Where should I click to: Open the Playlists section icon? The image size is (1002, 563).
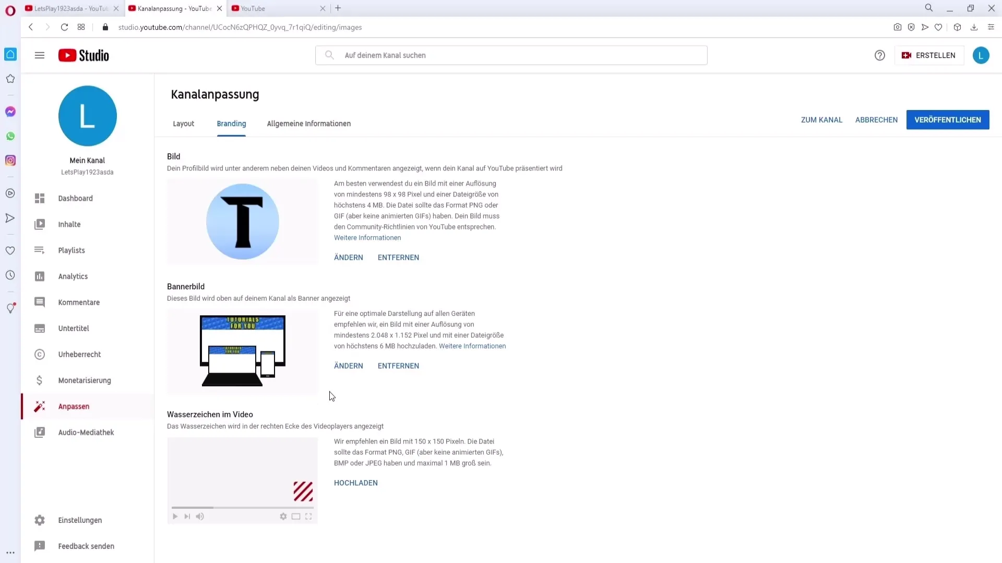[39, 250]
